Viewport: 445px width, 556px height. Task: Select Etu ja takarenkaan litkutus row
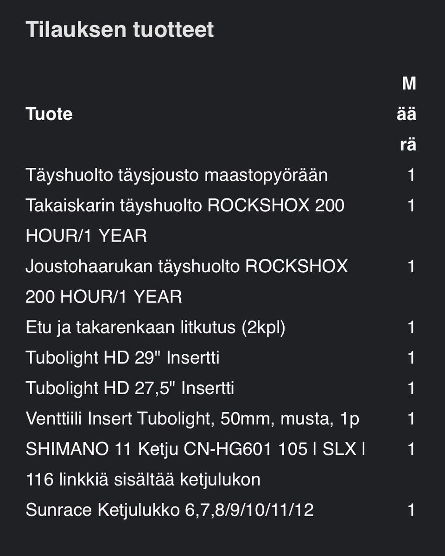pos(155,327)
